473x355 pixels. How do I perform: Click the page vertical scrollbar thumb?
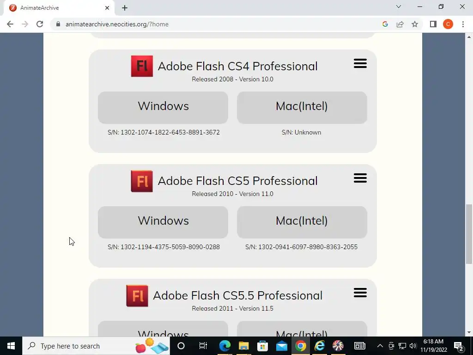[x=469, y=234]
